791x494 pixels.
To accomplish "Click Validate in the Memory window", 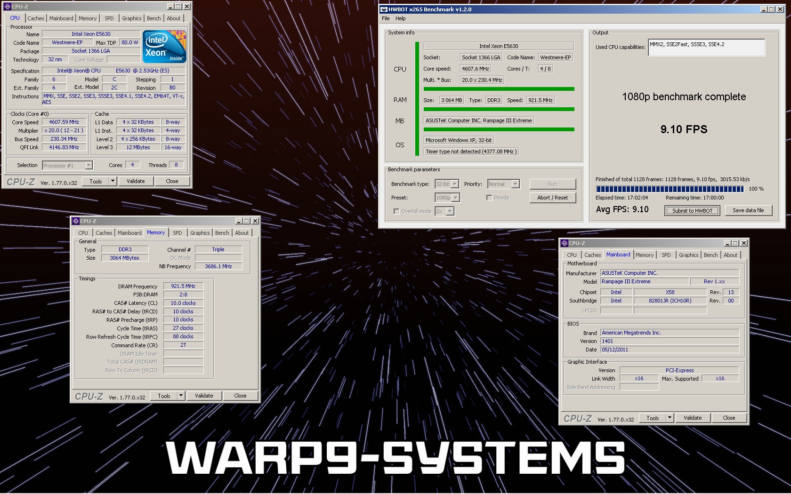I will tap(204, 396).
